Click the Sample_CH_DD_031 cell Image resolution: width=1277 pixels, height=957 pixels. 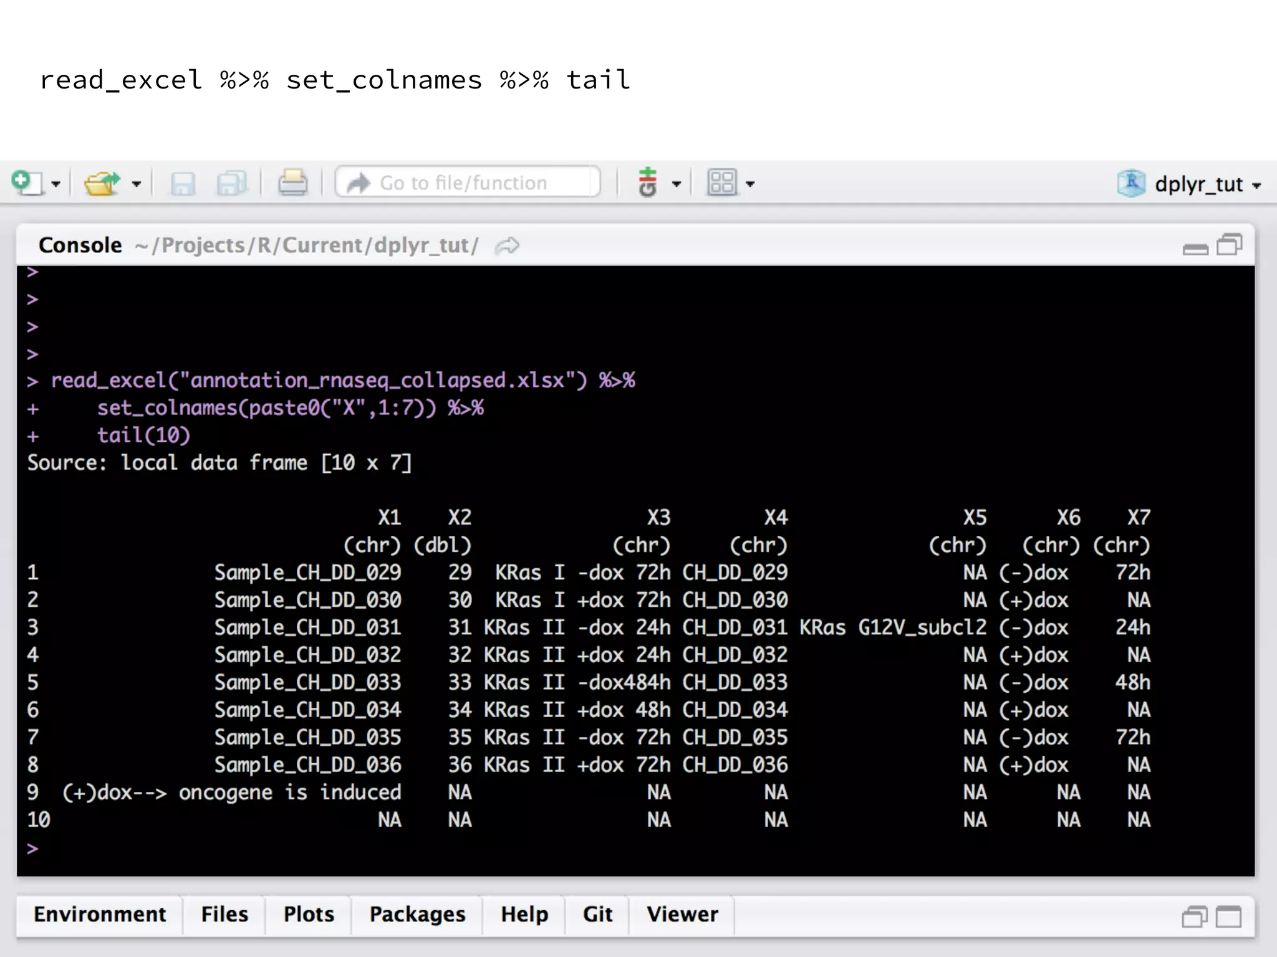tap(308, 627)
